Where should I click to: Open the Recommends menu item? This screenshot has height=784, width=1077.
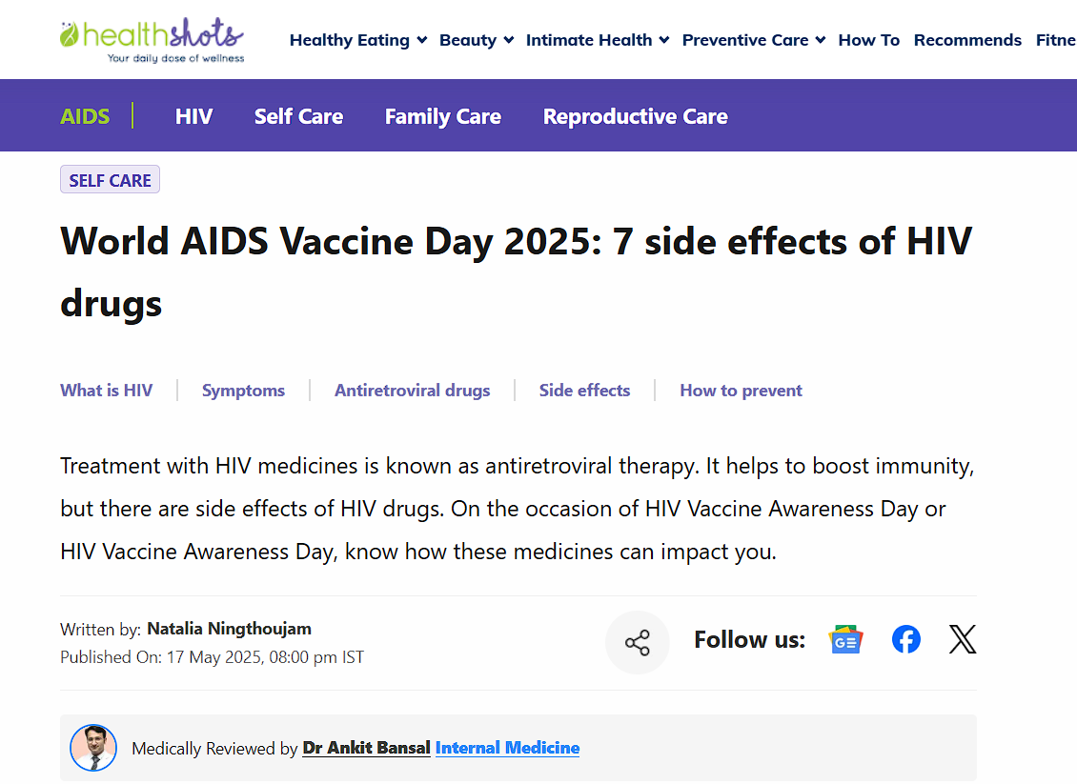click(x=967, y=40)
